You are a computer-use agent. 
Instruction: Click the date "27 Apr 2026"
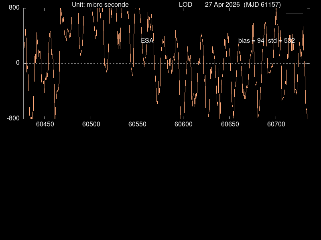[x=222, y=5]
